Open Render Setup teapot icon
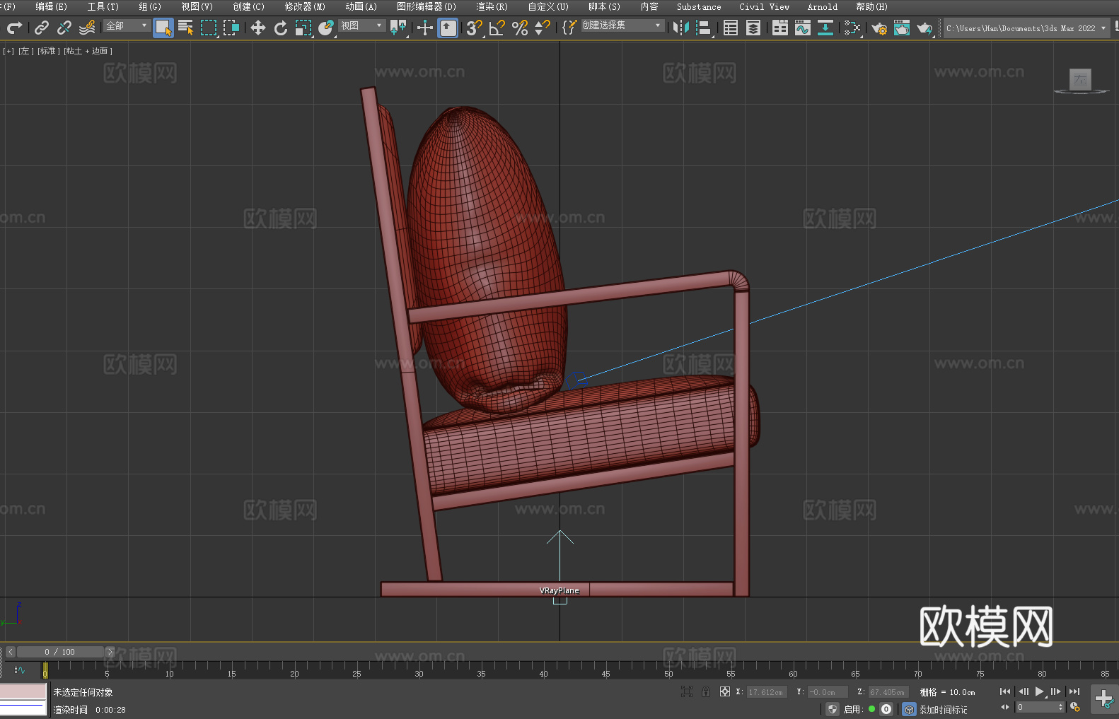 [879, 28]
